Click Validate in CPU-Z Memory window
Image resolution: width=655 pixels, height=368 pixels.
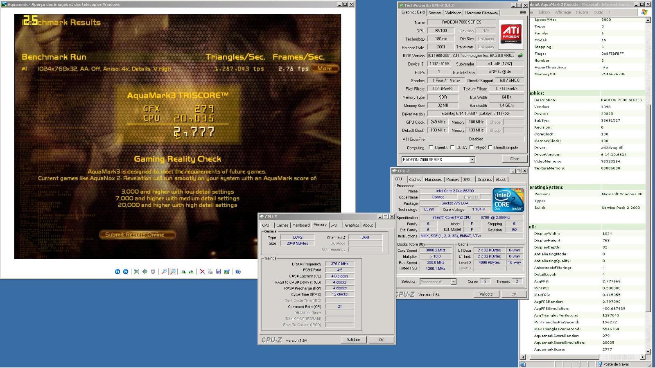point(353,340)
